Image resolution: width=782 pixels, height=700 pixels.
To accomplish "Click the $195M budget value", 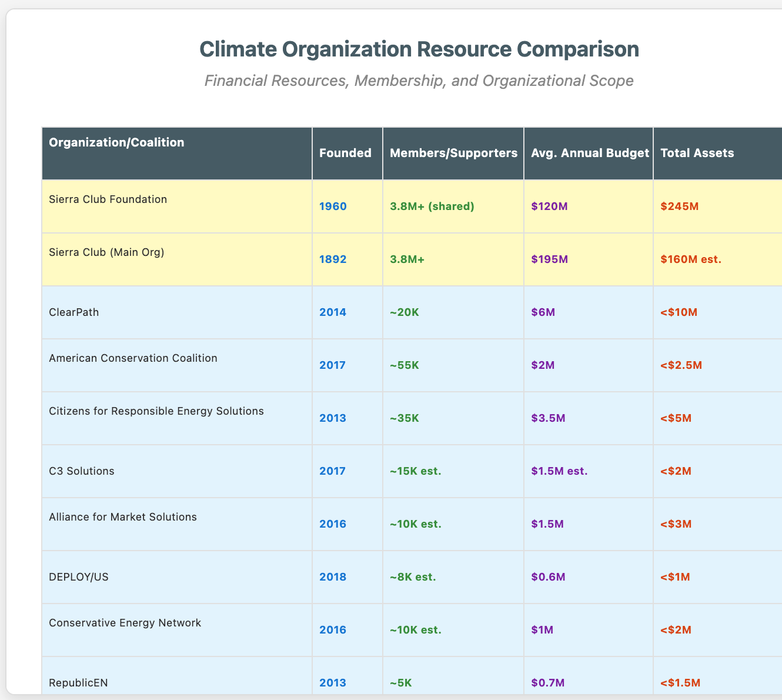I will click(549, 259).
